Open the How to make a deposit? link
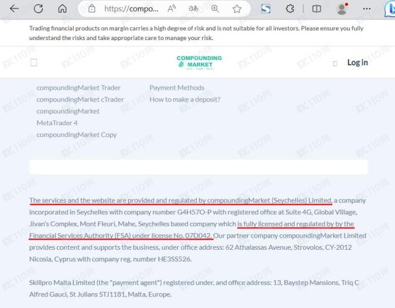Viewport: 395px width, 308px height. click(185, 99)
